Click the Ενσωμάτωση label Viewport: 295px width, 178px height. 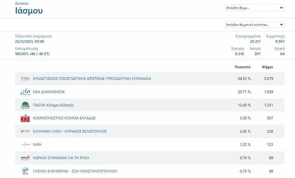26,49
